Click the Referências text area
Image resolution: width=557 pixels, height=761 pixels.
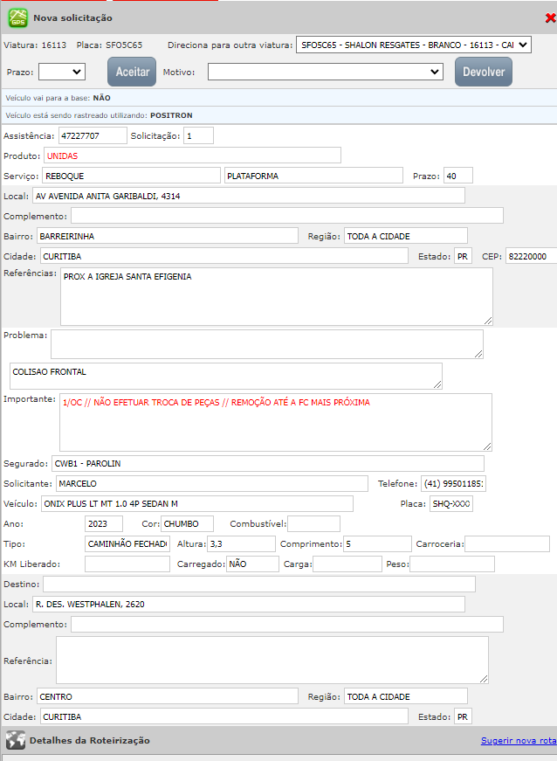(x=276, y=295)
